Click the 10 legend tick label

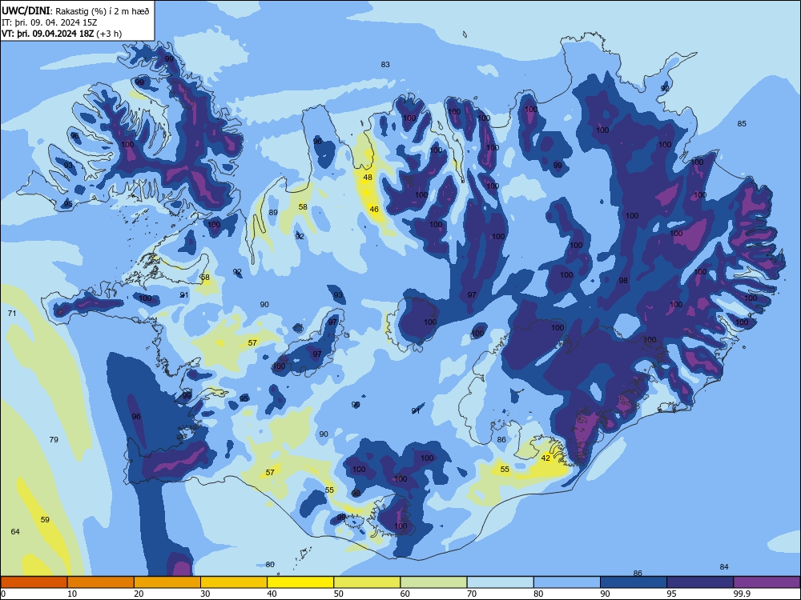pos(72,594)
